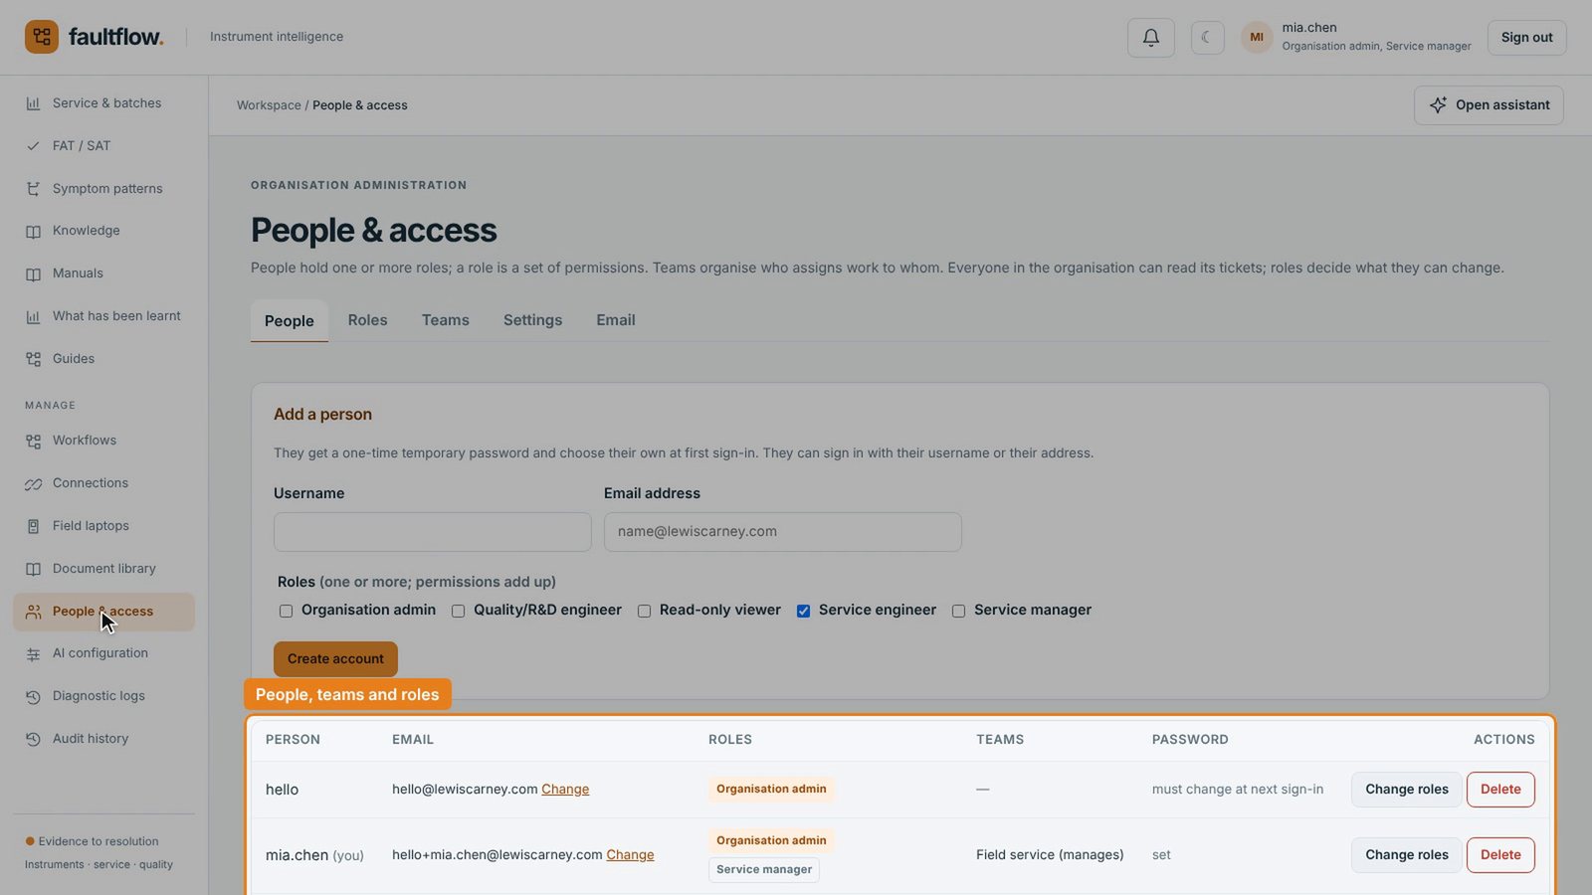Click the Email address input field
This screenshot has width=1592, height=895.
[x=782, y=532]
